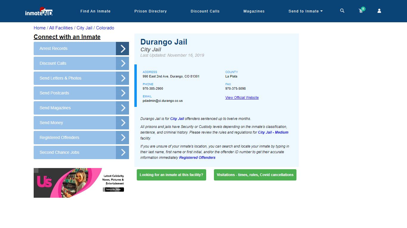Follow Registered Offenders link in paragraph

point(197,158)
